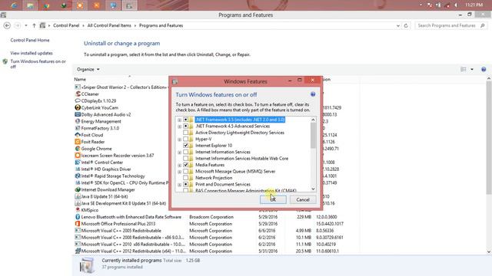Click OK in Windows Features dialog
Image resolution: width=492 pixels, height=276 pixels.
(273, 199)
